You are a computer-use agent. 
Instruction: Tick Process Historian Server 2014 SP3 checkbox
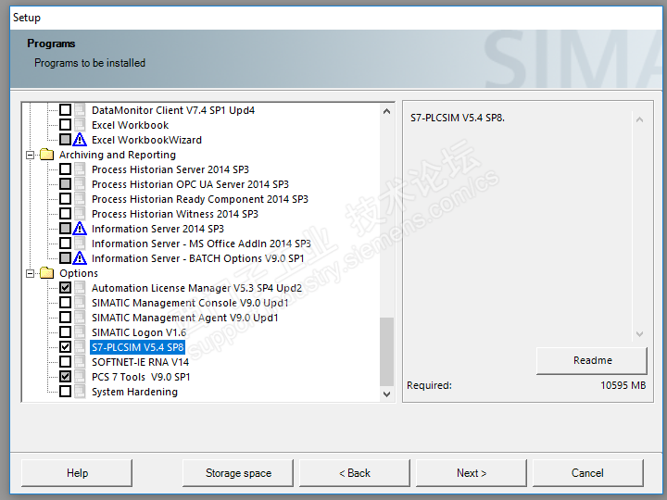(x=65, y=169)
